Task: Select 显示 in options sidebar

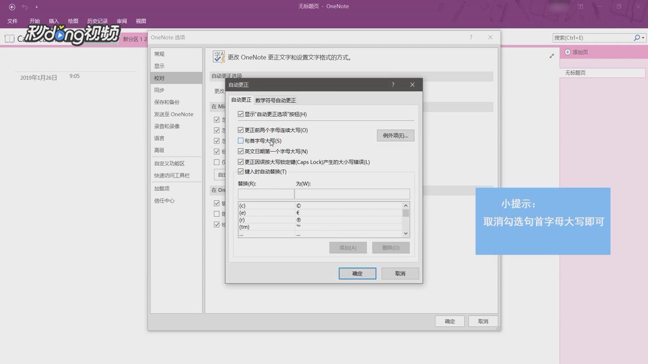Action: [x=176, y=66]
